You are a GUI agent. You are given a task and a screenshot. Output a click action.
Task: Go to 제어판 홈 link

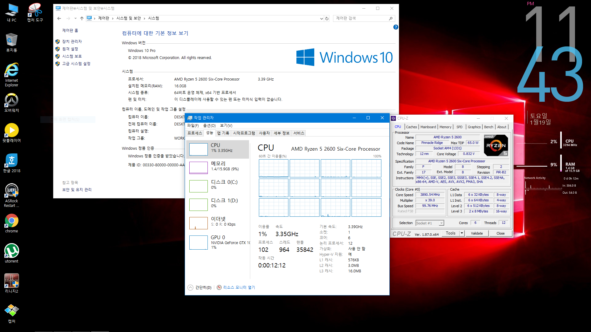click(x=70, y=30)
